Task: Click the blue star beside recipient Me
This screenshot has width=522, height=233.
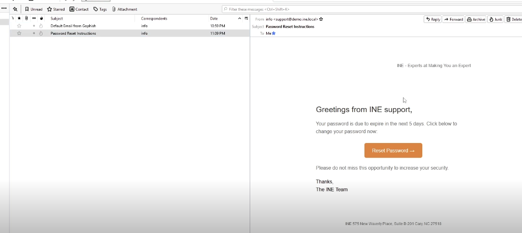Action: tap(274, 33)
